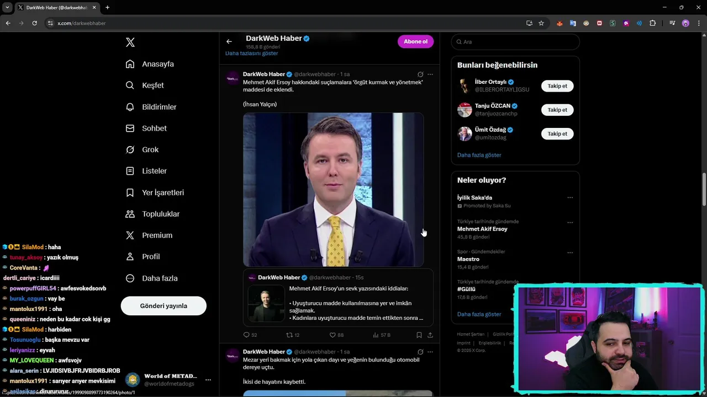Open Grok icon on Mezar yeri post
The width and height of the screenshot is (707, 397).
(x=420, y=352)
